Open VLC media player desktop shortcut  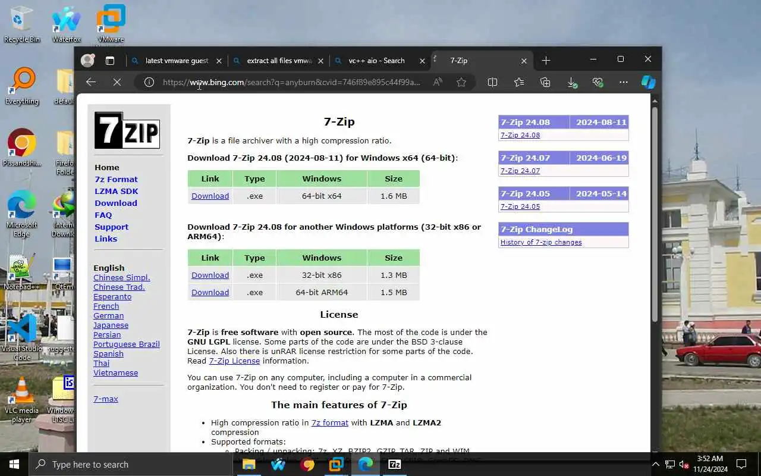tap(21, 400)
